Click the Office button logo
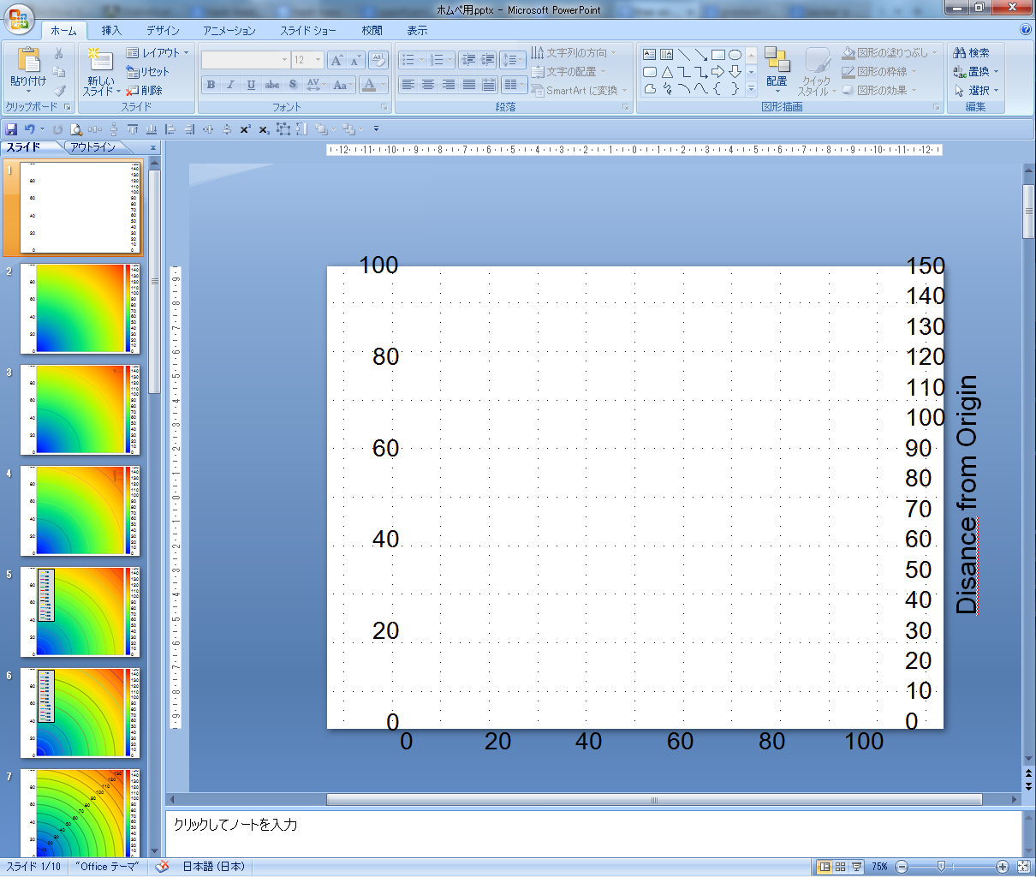 (x=19, y=19)
